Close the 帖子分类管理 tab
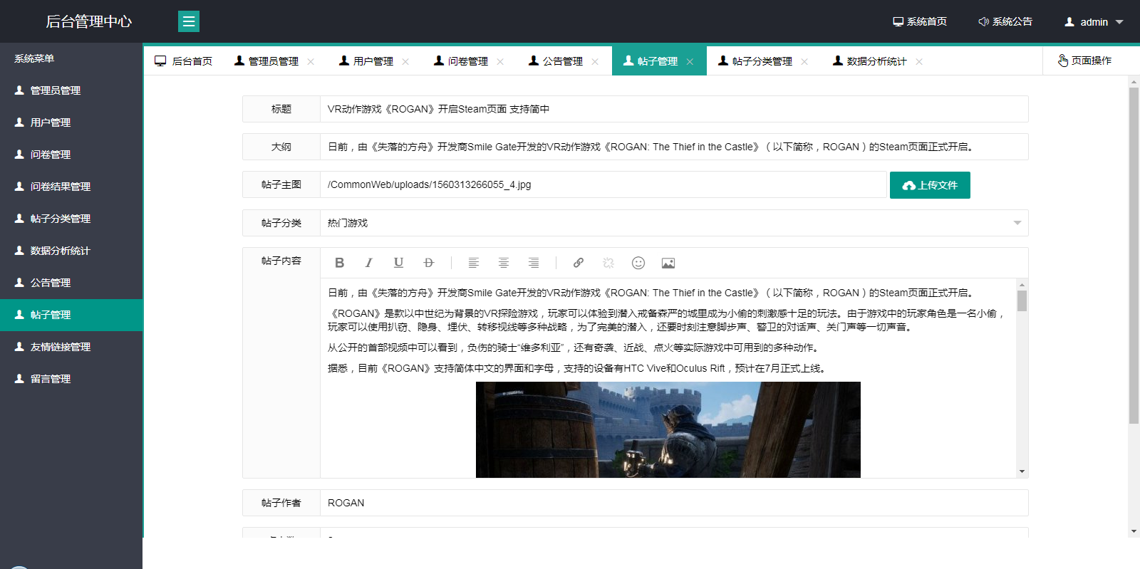The height and width of the screenshot is (569, 1140). [804, 61]
